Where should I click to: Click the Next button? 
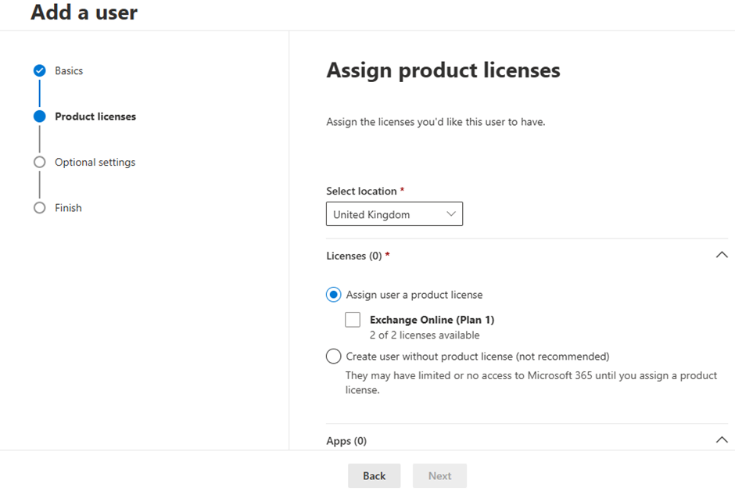pos(439,476)
